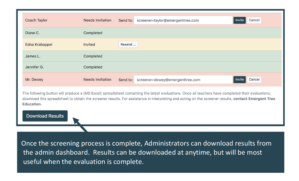Choose the Jennifer G. teacher row
This screenshot has height=181, width=299.
34,67
